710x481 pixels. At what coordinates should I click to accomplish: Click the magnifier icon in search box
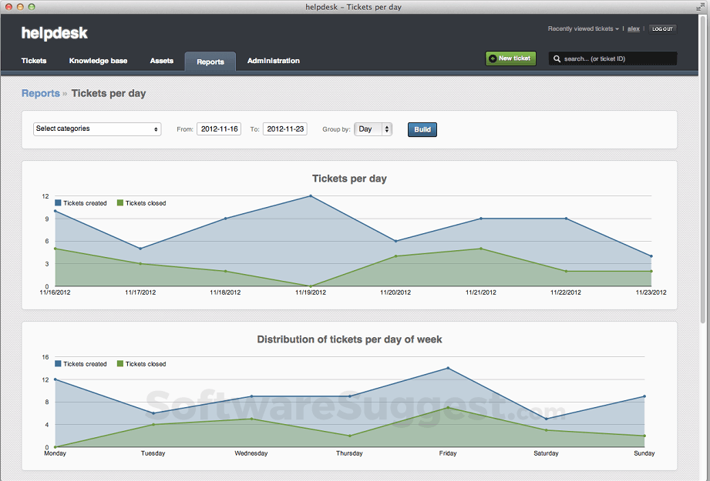[x=557, y=58]
